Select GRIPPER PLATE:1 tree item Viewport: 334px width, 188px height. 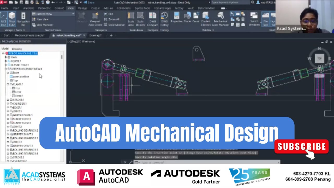click(22, 115)
